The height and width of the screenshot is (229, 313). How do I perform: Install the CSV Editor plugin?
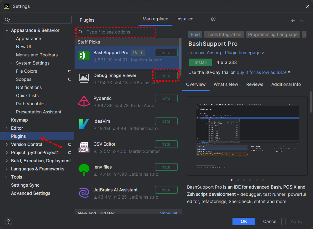coord(166,144)
